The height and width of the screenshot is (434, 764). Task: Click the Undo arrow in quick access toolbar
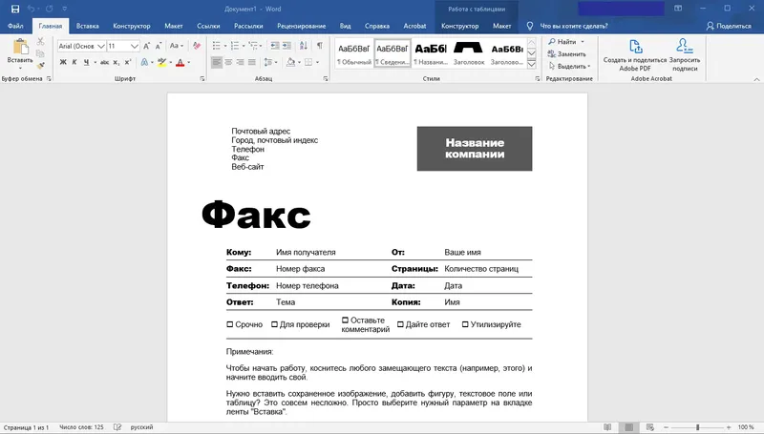point(31,9)
